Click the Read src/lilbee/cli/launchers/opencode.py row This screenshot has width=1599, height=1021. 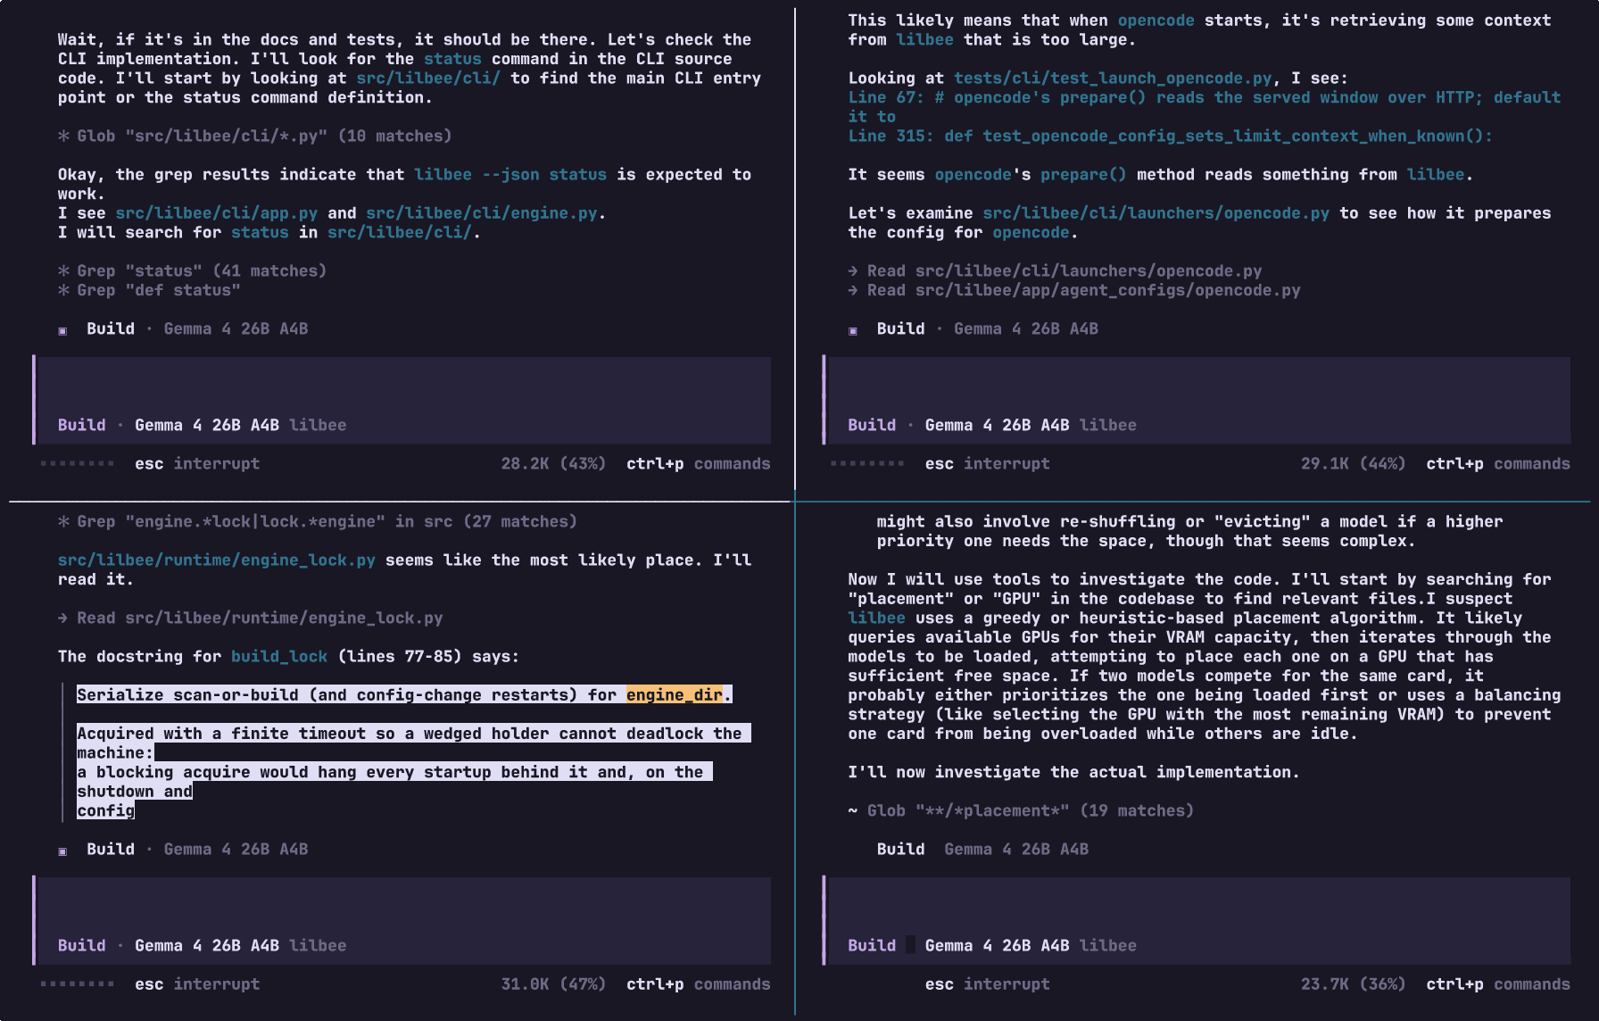click(x=1055, y=270)
